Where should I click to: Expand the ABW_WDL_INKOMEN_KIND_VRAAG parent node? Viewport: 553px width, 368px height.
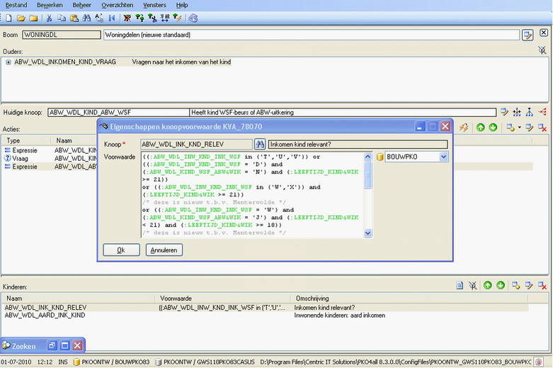8,62
